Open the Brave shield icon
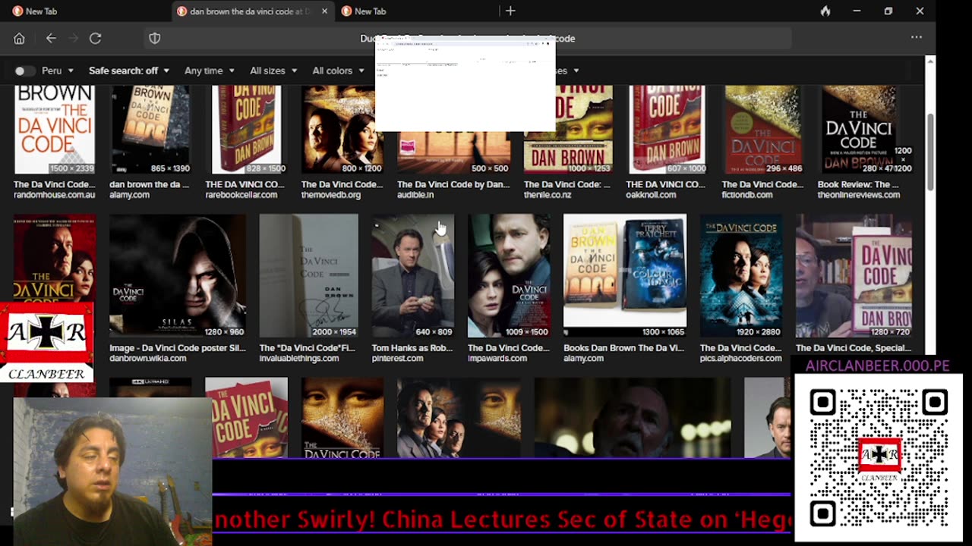The width and height of the screenshot is (972, 546). tap(155, 38)
